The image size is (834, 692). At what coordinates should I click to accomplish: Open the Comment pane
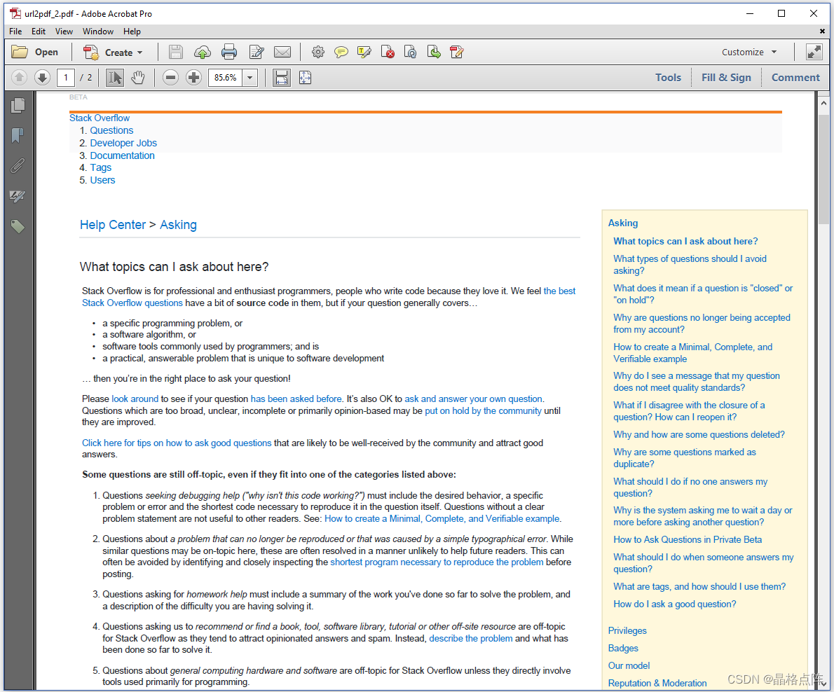pyautogui.click(x=795, y=78)
